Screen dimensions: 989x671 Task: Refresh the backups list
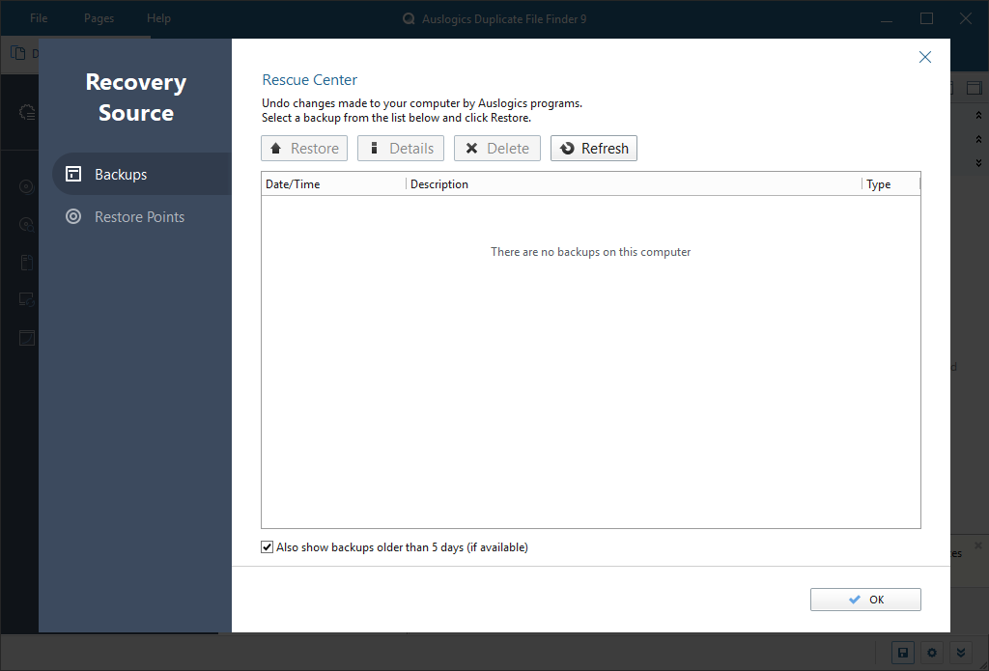(594, 149)
